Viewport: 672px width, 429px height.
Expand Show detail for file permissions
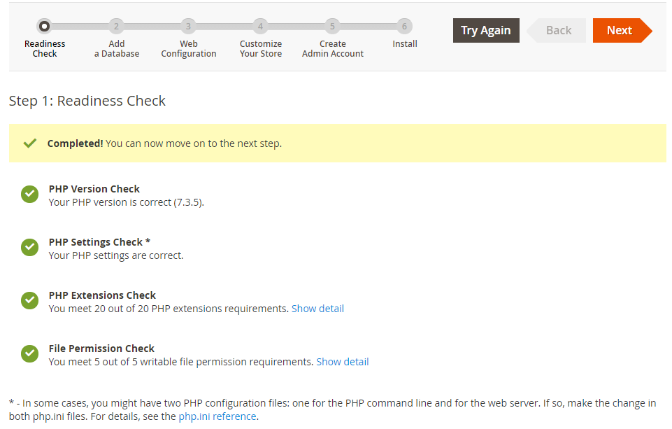(342, 362)
